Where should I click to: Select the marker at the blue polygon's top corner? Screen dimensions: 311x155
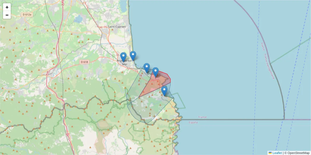[x=147, y=68]
